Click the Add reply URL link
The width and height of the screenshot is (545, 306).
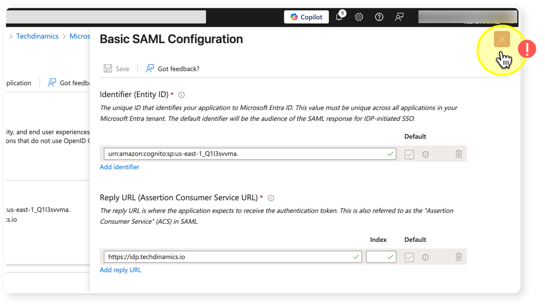(120, 270)
